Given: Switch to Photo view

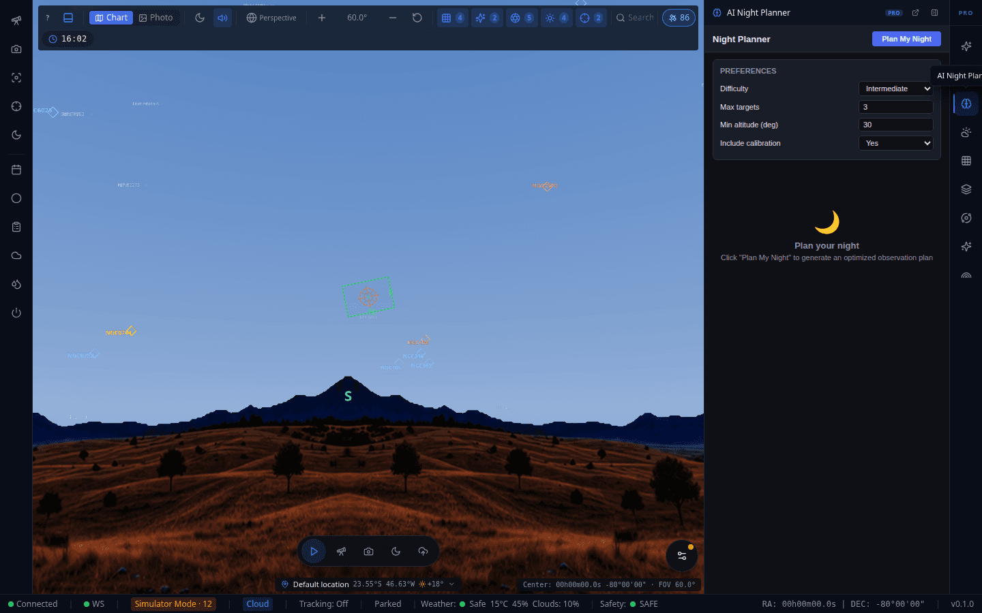Looking at the screenshot, I should coord(156,18).
